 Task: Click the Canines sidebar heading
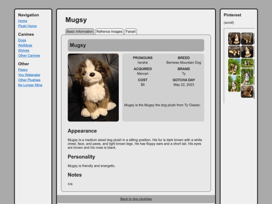pos(26,34)
